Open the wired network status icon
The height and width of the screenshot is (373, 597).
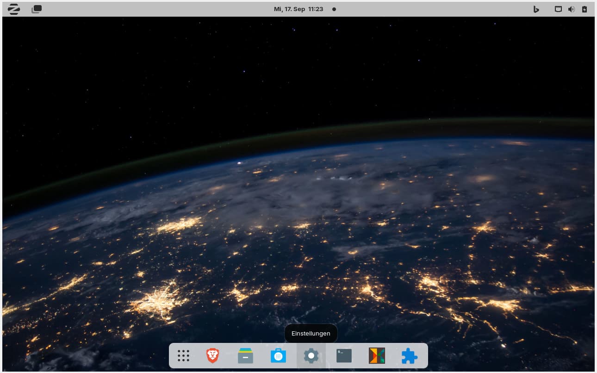click(x=558, y=9)
